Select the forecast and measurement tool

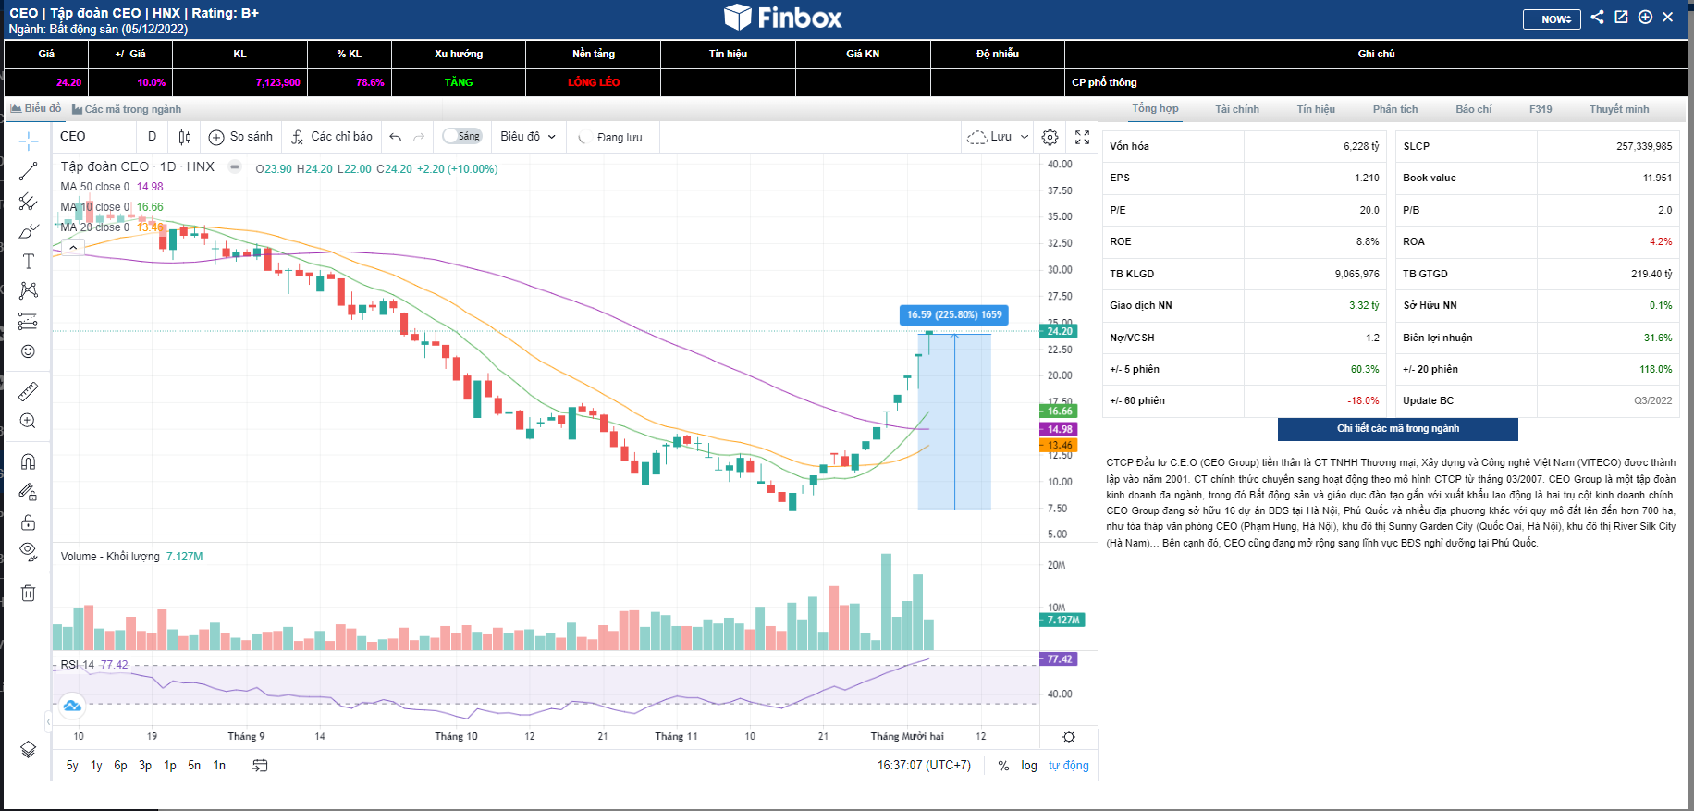pos(29,321)
